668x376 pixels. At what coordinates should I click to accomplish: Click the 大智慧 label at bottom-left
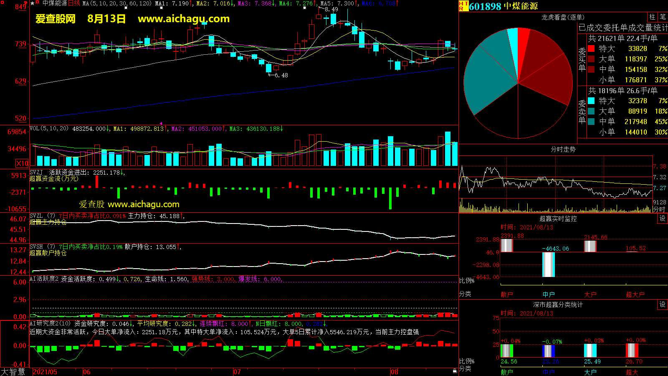pos(13,372)
